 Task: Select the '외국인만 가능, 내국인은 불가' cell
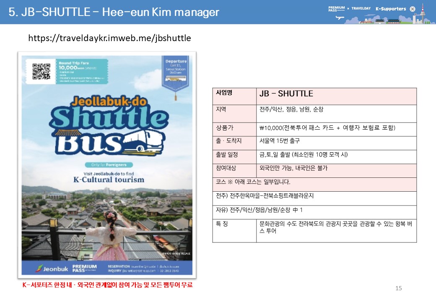click(337, 171)
